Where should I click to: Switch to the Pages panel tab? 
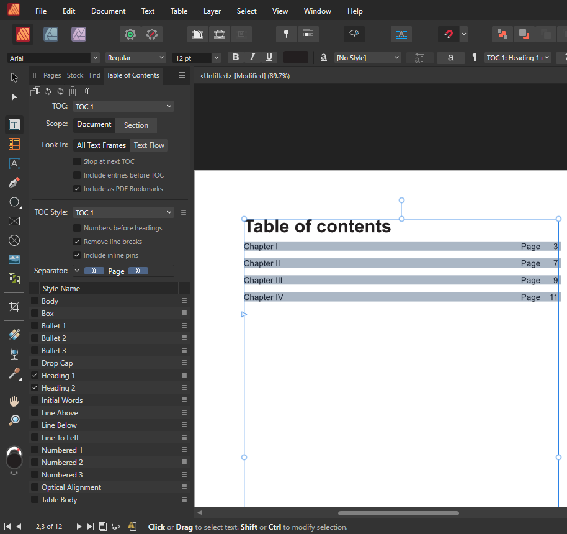click(52, 75)
